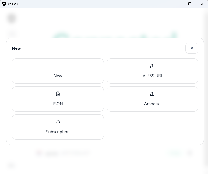The image size is (208, 174).
Task: Select the Amnezia import card
Action: [152, 99]
